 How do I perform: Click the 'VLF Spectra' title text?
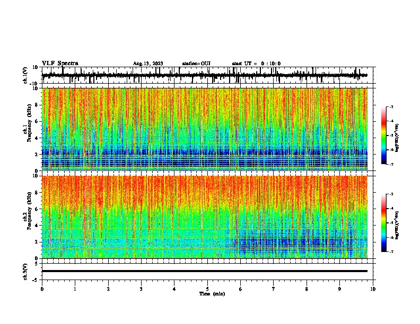(60, 64)
